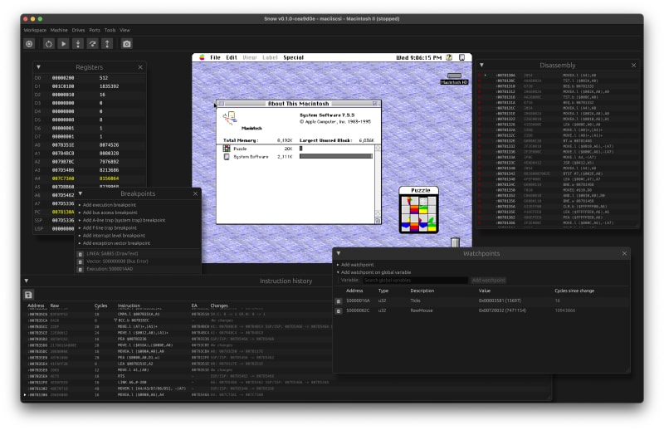Expand Add A-line trap breakpoint section
The width and height of the screenshot is (664, 430).
pos(123,220)
